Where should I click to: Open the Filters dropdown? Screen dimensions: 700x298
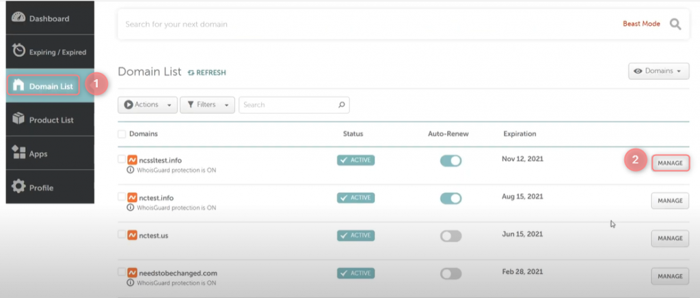207,105
